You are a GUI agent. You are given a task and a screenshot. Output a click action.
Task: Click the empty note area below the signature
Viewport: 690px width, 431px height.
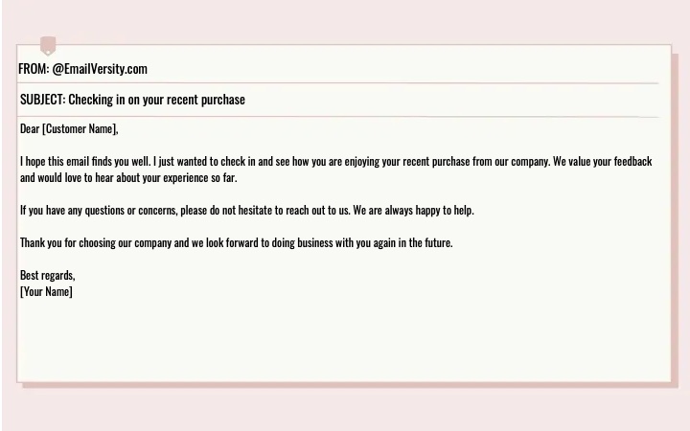coord(343,341)
